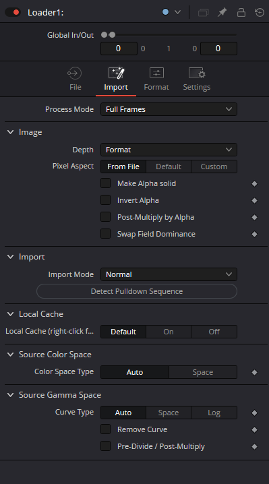The width and height of the screenshot is (269, 484).
Task: Lock the Loader1 node controls
Action: (x=241, y=12)
